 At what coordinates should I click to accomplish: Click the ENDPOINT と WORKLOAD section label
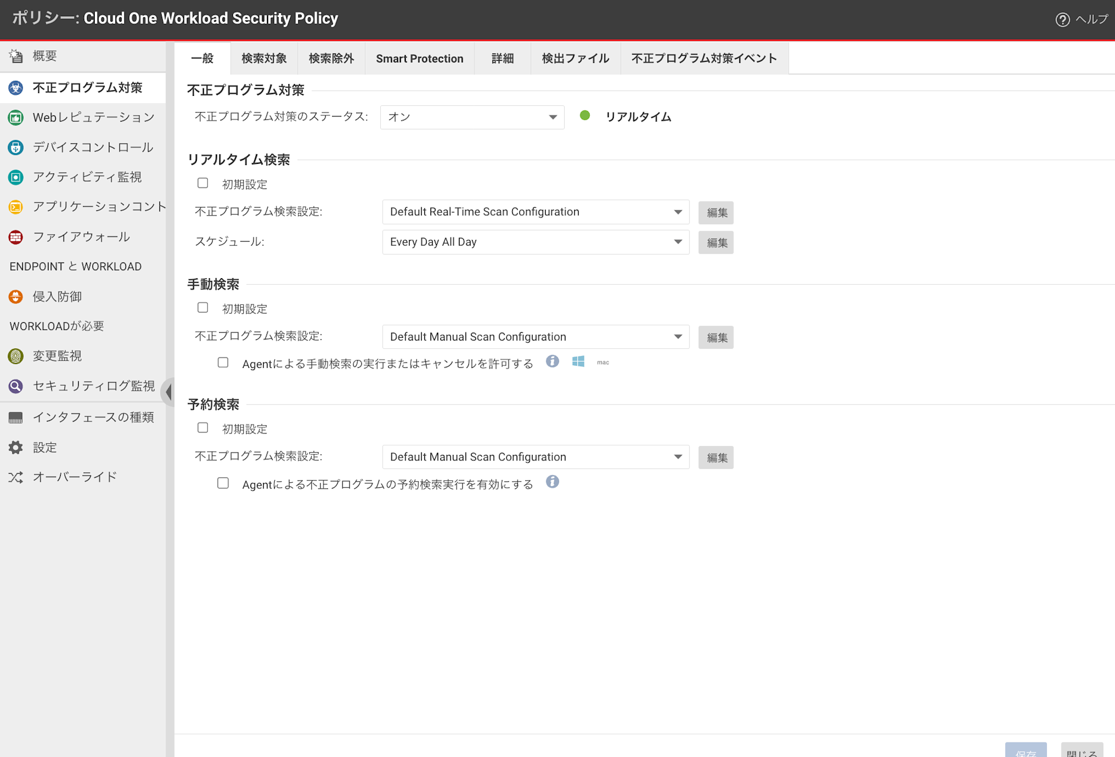click(x=76, y=266)
